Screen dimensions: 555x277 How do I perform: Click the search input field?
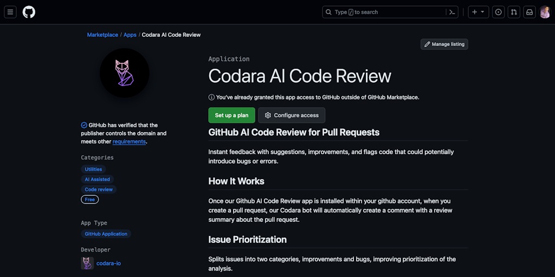click(x=385, y=12)
